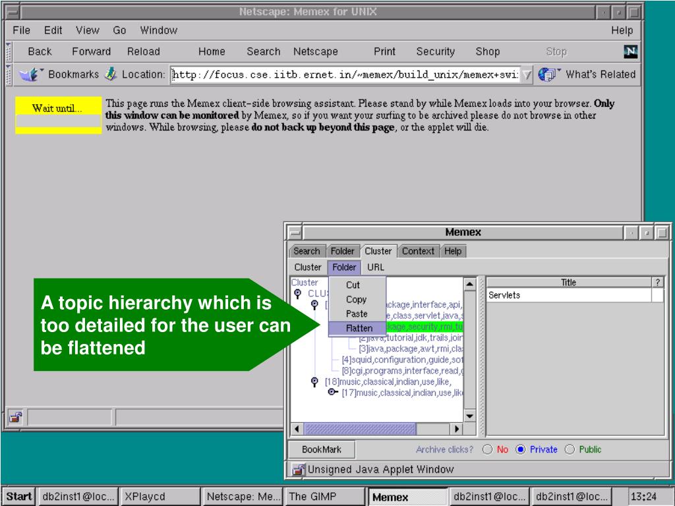
Task: Click the What's Related icon
Action: coord(548,74)
